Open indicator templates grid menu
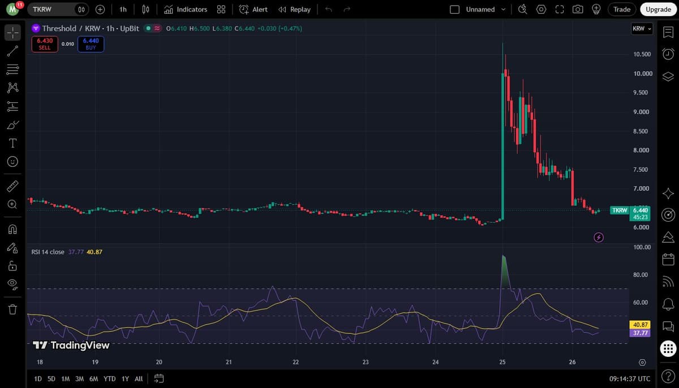 tap(221, 9)
